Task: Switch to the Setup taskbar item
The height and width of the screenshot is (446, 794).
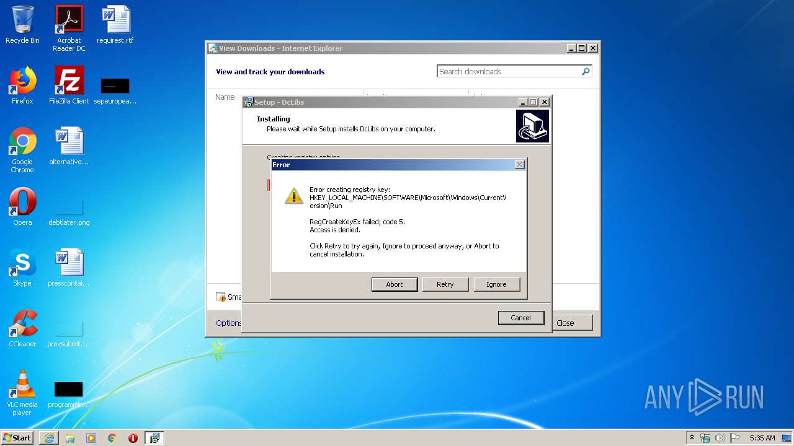Action: pyautogui.click(x=154, y=438)
